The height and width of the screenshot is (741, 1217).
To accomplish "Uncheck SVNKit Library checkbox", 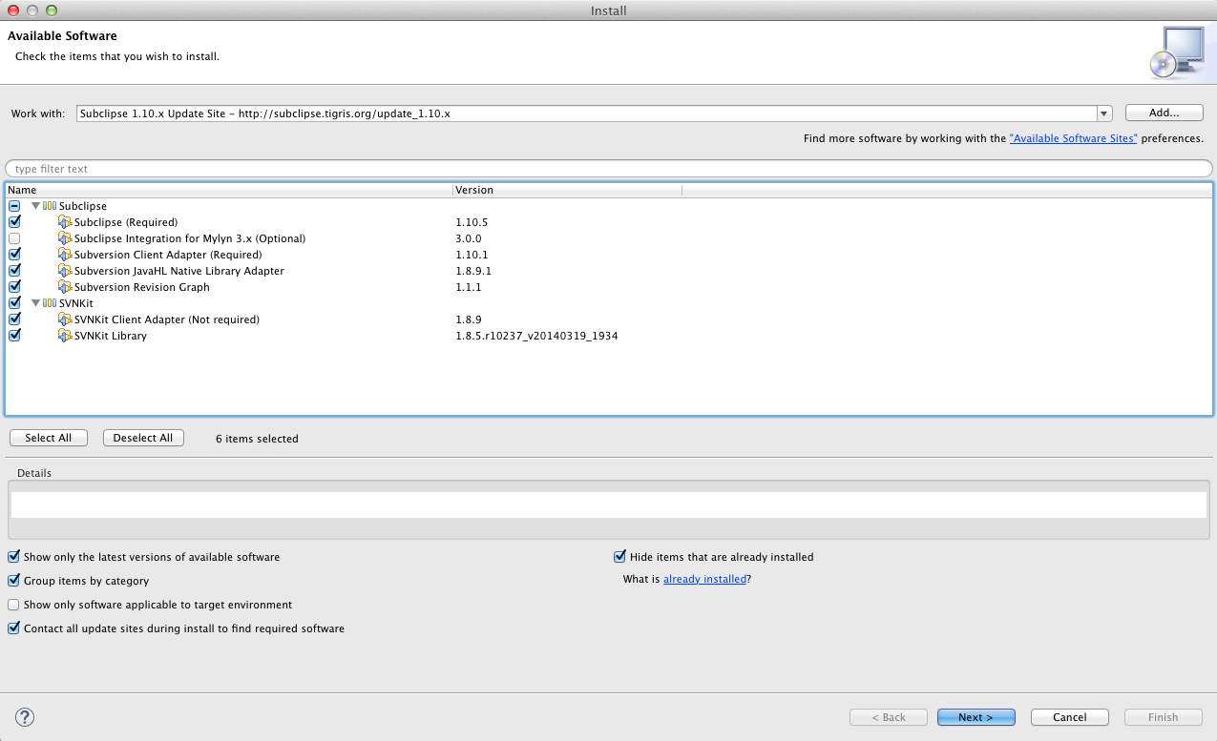I will click(x=14, y=336).
